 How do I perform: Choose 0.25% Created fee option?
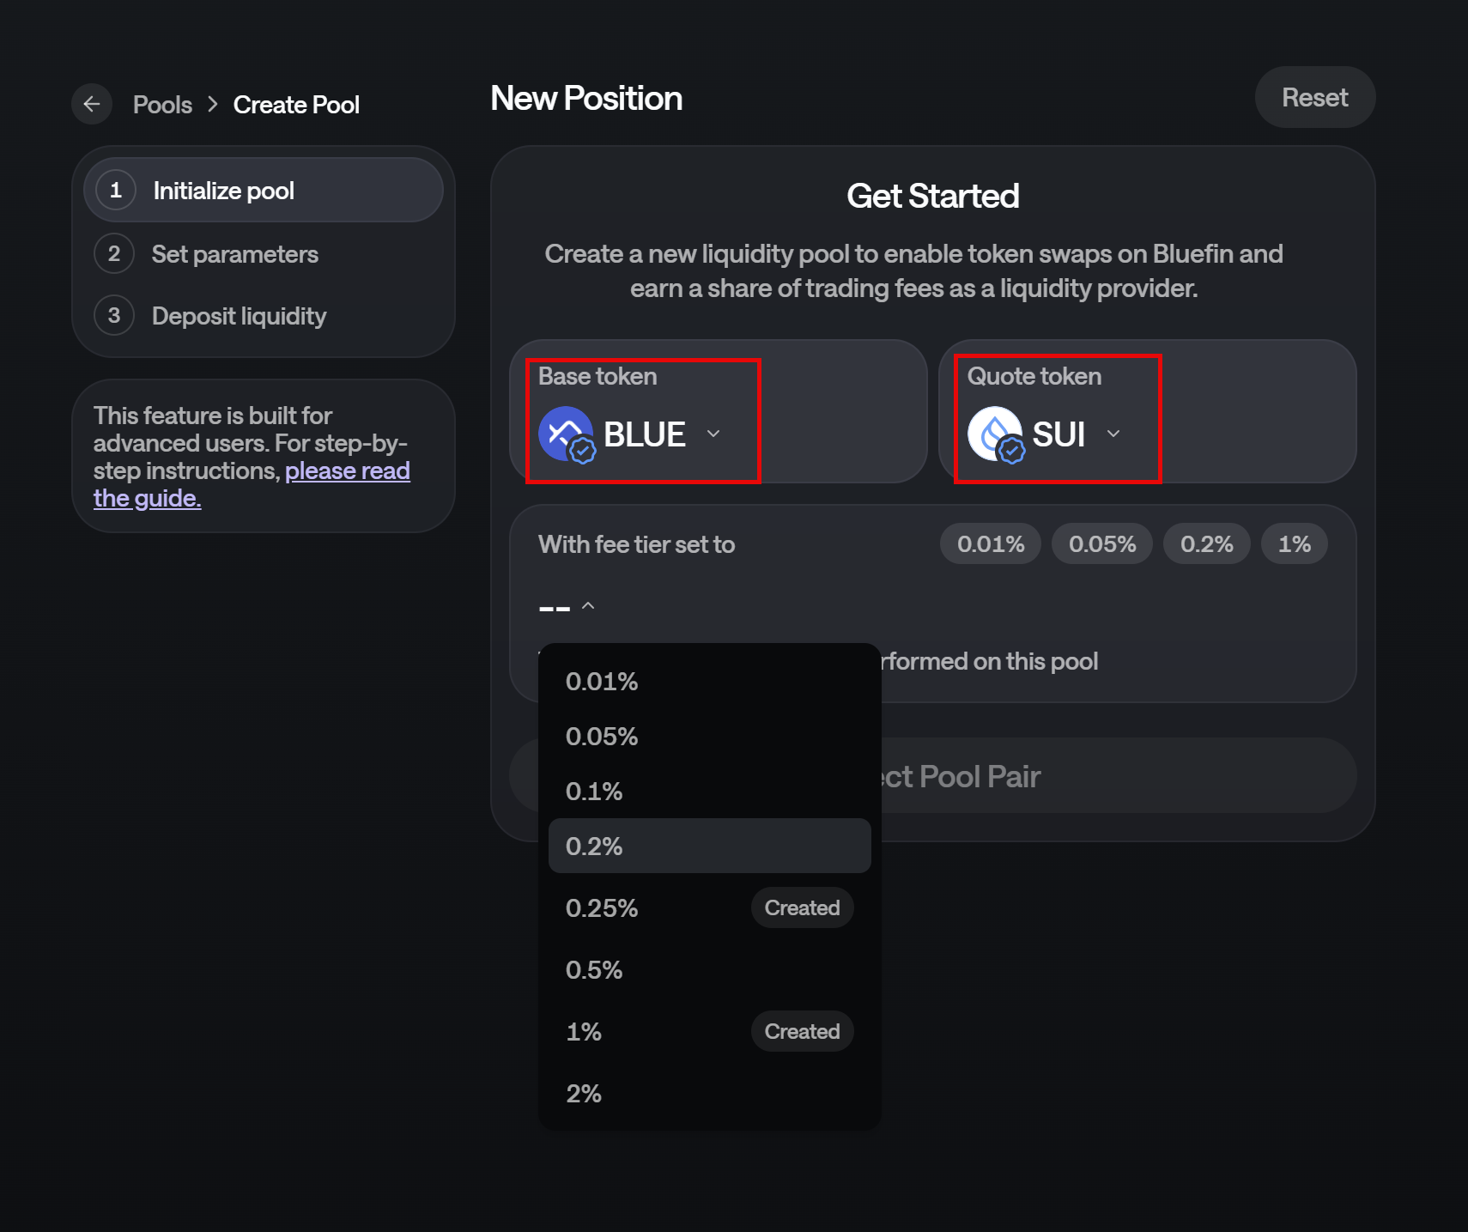tap(709, 908)
